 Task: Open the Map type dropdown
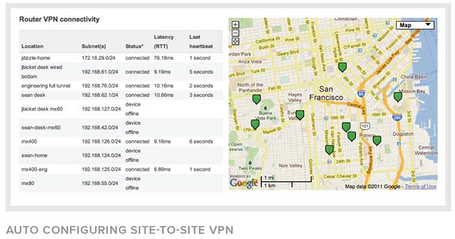[x=415, y=25]
